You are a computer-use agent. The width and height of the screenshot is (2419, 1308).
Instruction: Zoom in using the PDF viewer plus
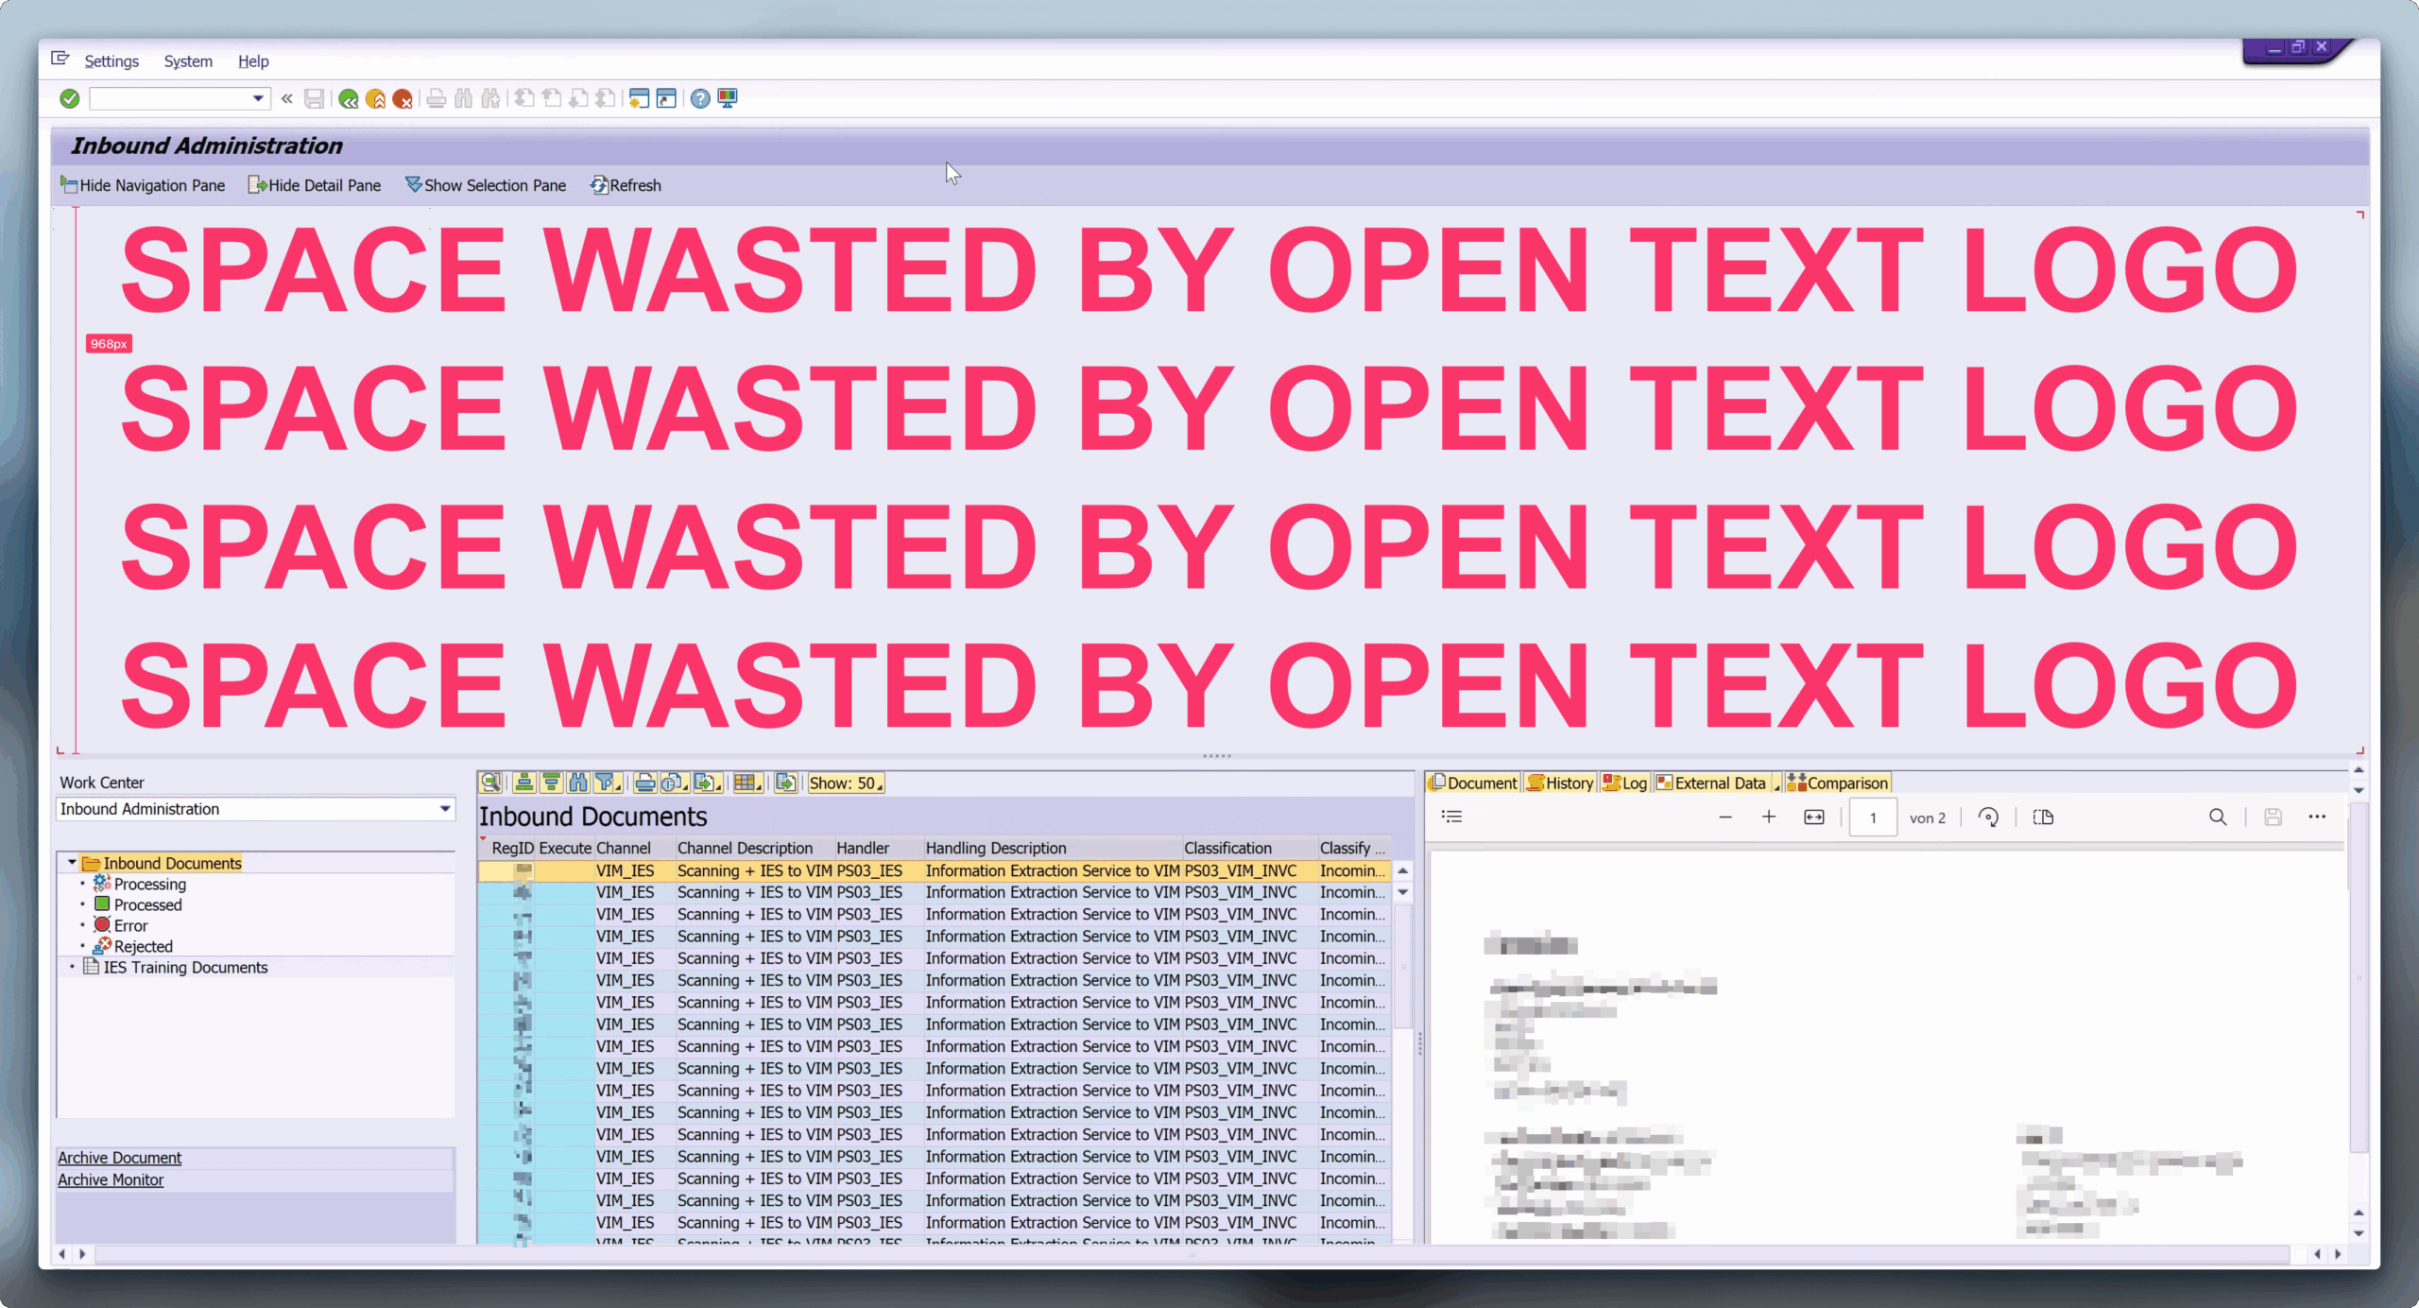click(1769, 817)
